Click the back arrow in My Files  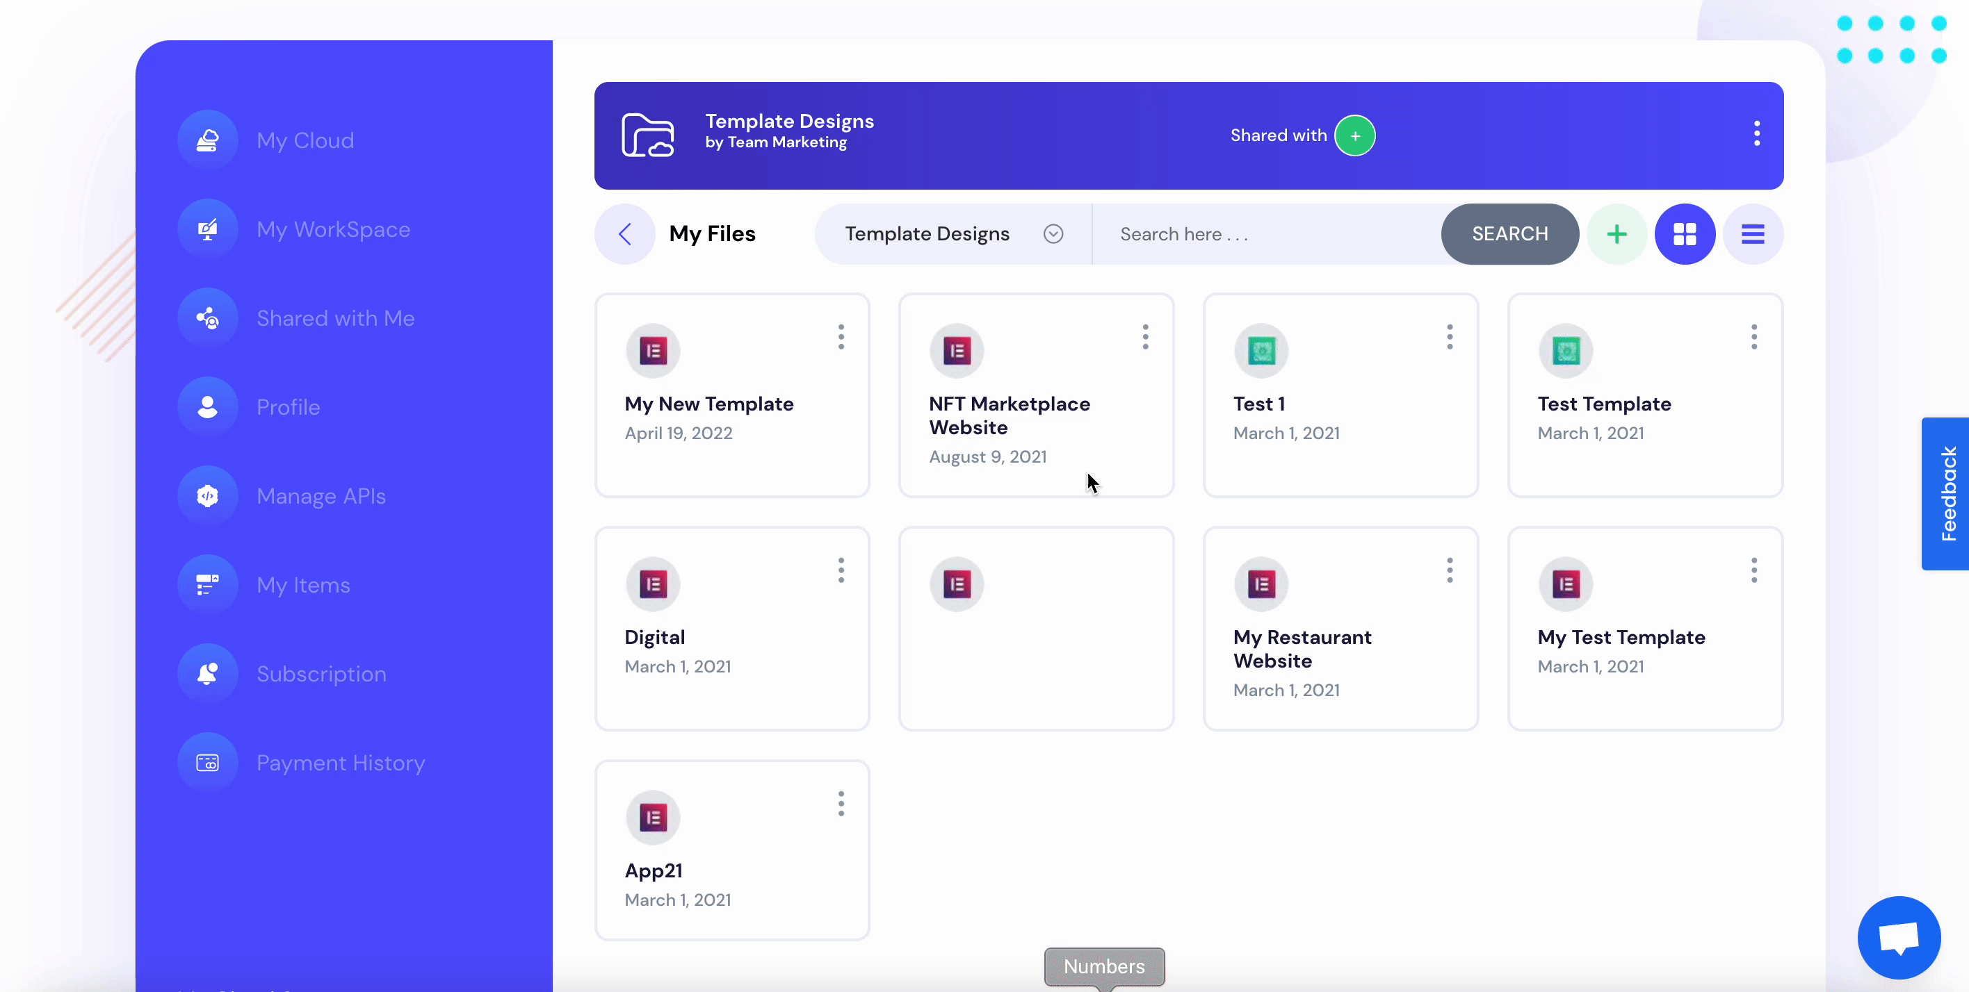pos(624,233)
